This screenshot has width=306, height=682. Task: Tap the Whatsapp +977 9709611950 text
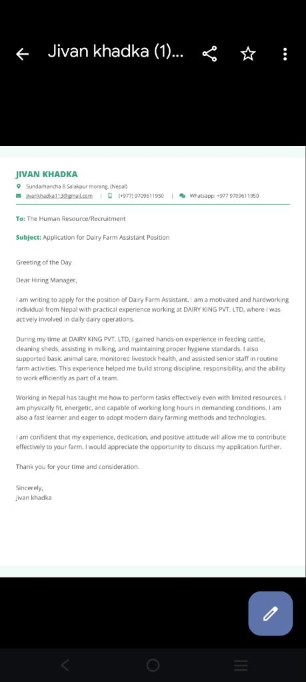point(224,196)
